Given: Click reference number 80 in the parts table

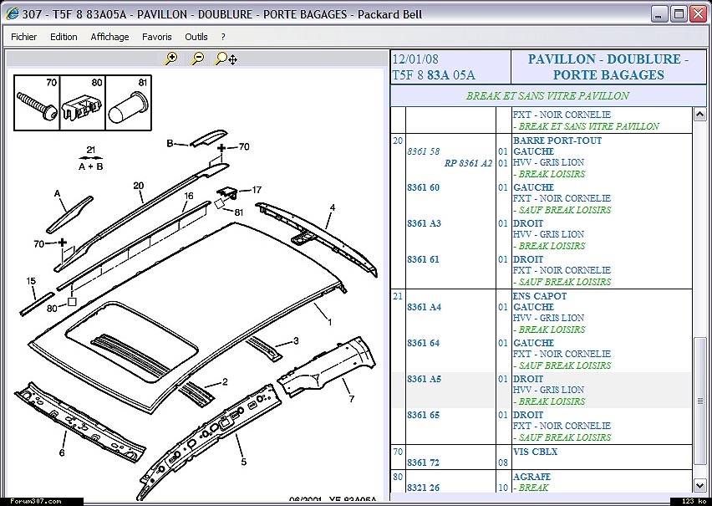Looking at the screenshot, I should tap(398, 477).
